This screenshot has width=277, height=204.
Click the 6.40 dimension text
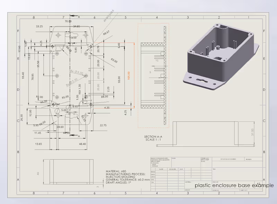click(x=119, y=45)
